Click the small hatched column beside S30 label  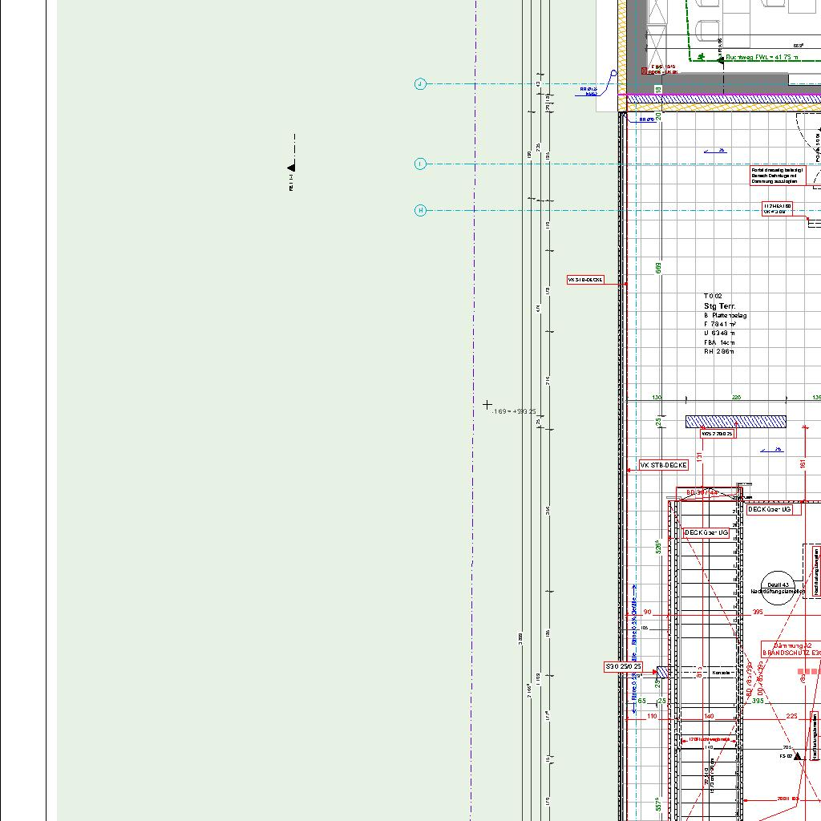(662, 670)
